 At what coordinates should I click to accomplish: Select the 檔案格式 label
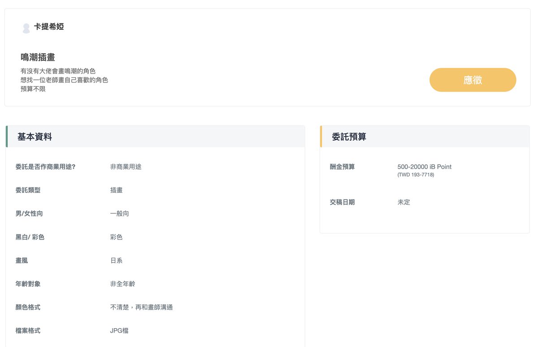point(28,330)
